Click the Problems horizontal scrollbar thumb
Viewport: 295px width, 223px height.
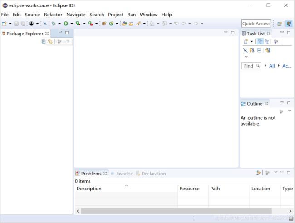pos(176,211)
